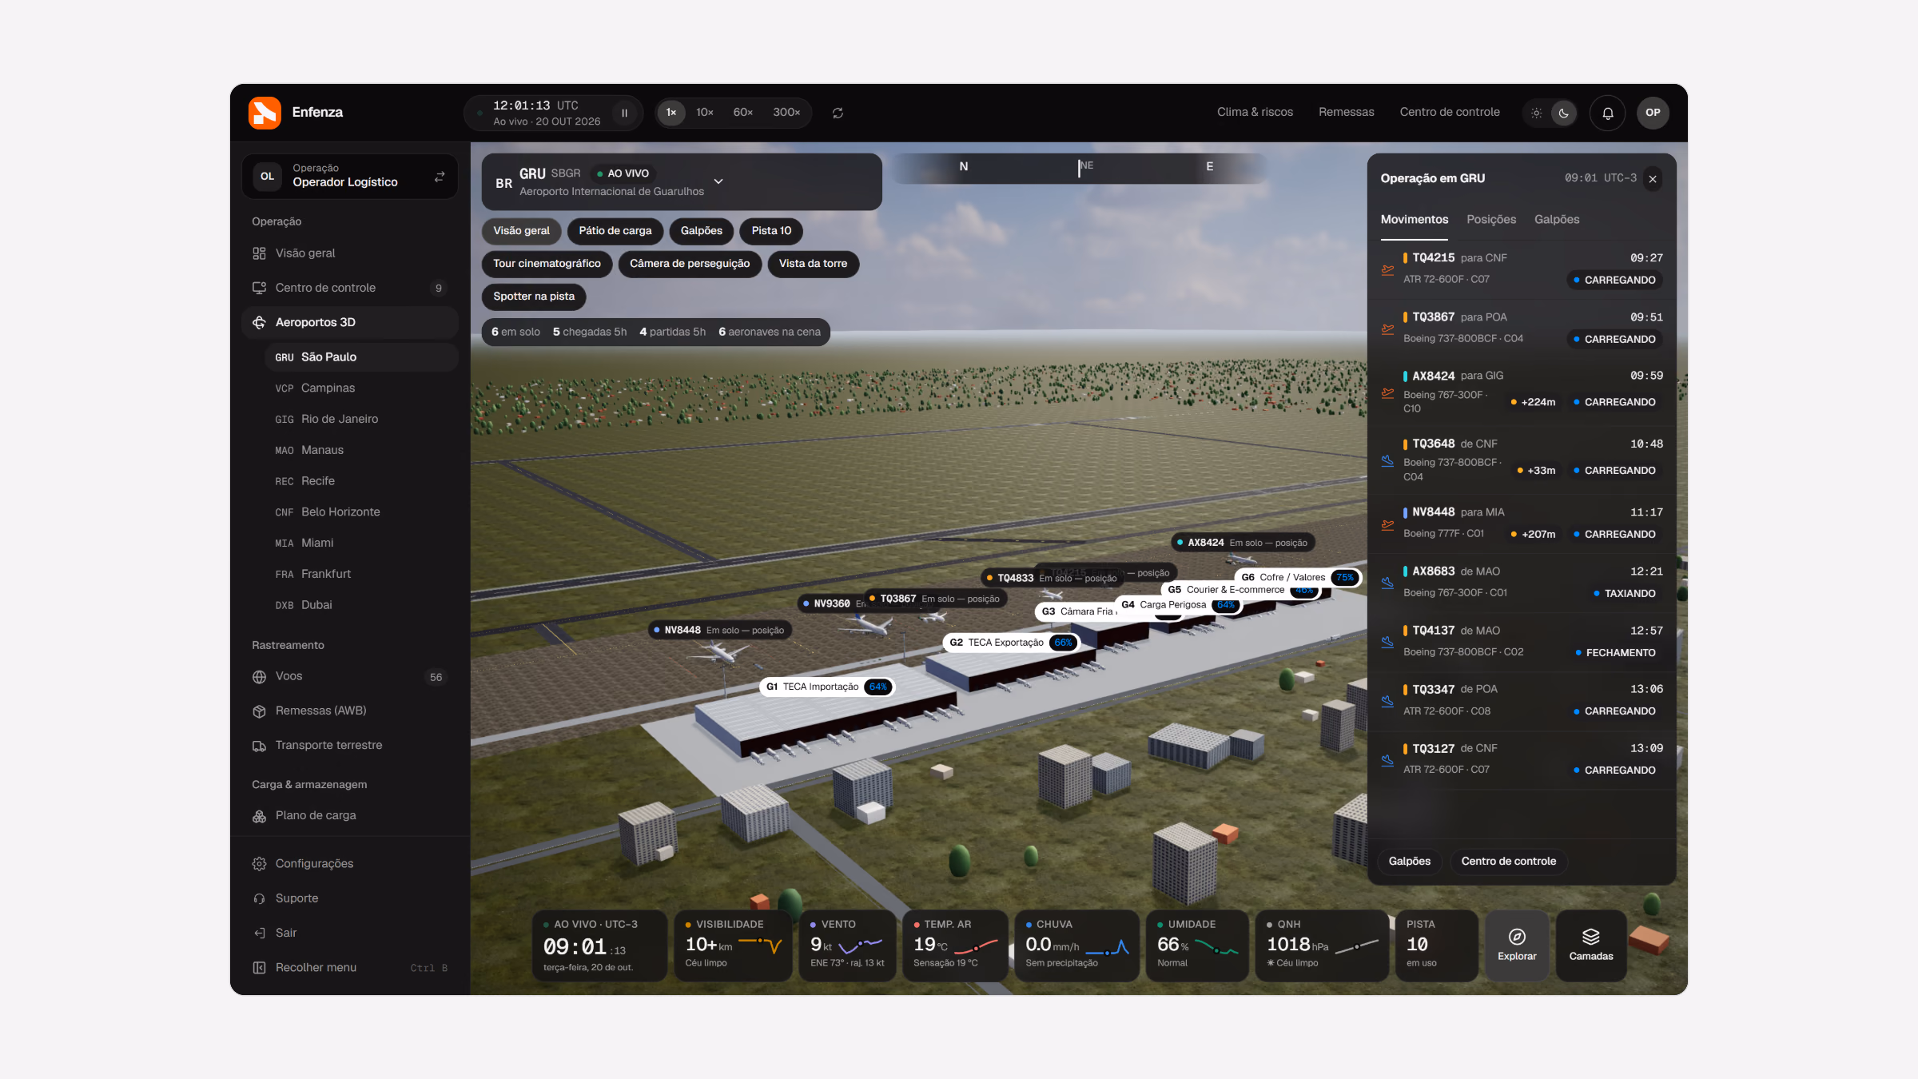Set simulation speed to 10x
The width and height of the screenshot is (1918, 1079).
pyautogui.click(x=704, y=113)
